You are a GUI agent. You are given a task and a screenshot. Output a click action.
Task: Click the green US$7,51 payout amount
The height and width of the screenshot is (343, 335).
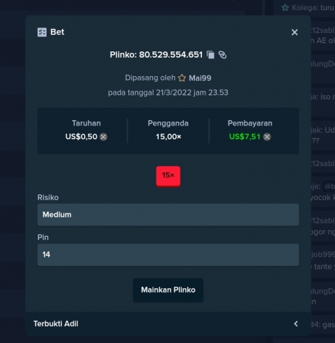point(245,137)
